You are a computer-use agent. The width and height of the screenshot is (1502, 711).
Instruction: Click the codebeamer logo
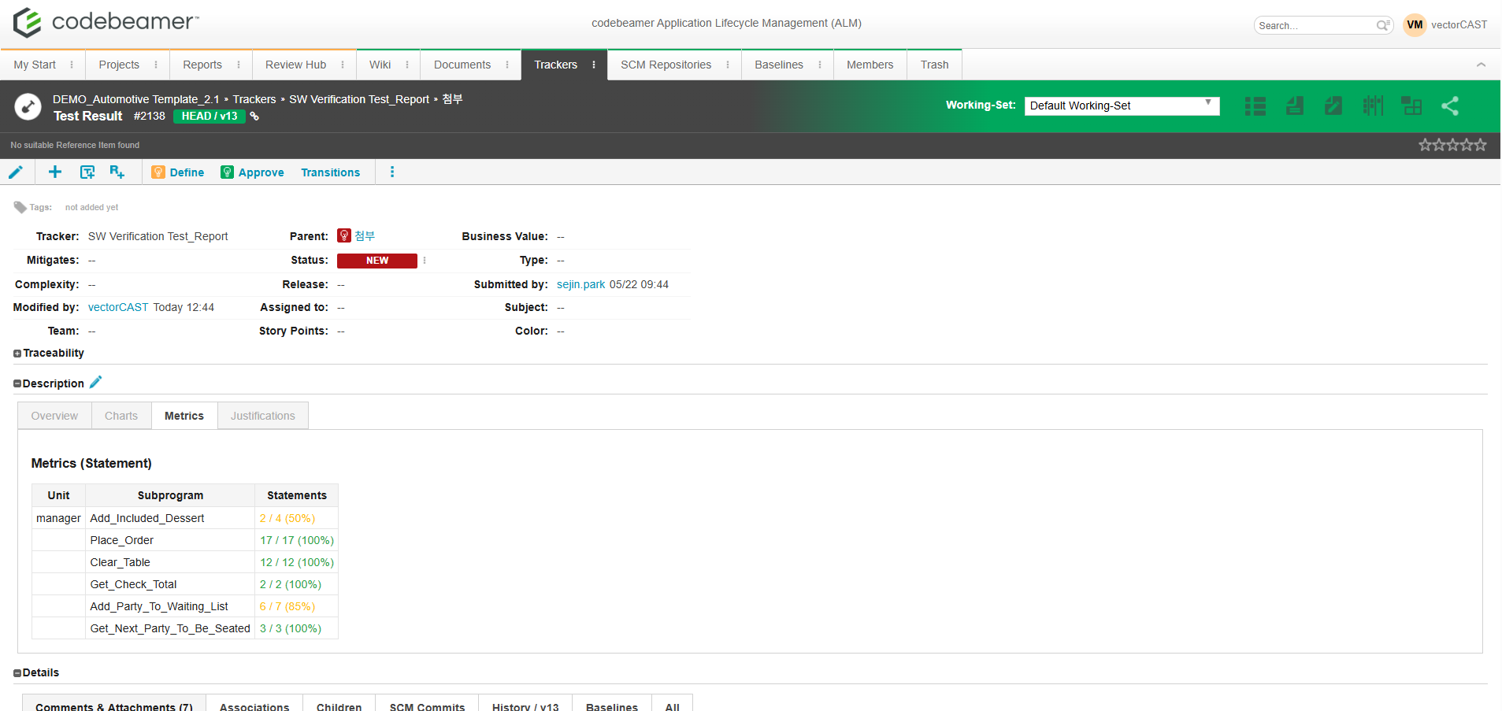click(x=104, y=22)
